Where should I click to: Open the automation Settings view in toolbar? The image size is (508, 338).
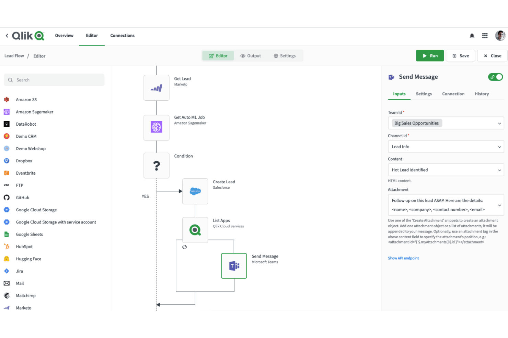click(285, 56)
